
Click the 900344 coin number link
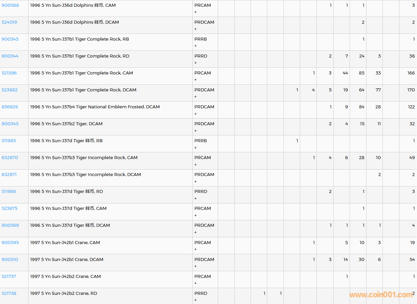point(10,56)
